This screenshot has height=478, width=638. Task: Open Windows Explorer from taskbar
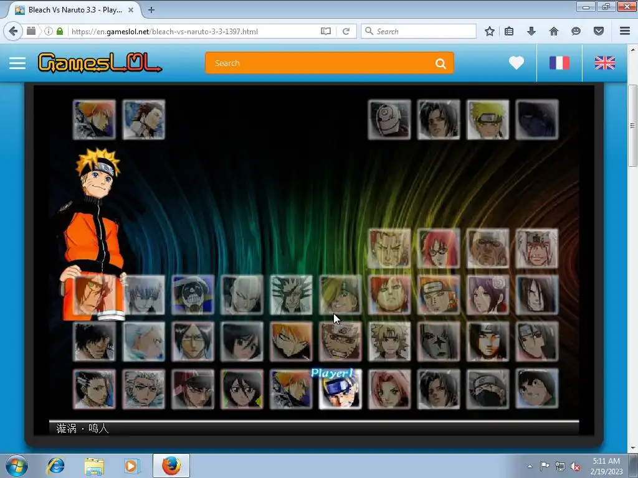[x=93, y=466]
